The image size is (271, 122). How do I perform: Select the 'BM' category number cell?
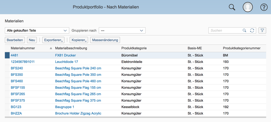coord(225,55)
